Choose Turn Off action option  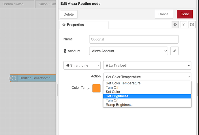(x=147, y=88)
